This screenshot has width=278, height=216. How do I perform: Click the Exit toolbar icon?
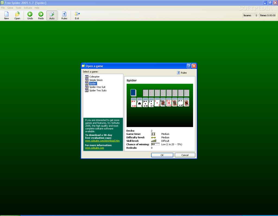click(77, 15)
